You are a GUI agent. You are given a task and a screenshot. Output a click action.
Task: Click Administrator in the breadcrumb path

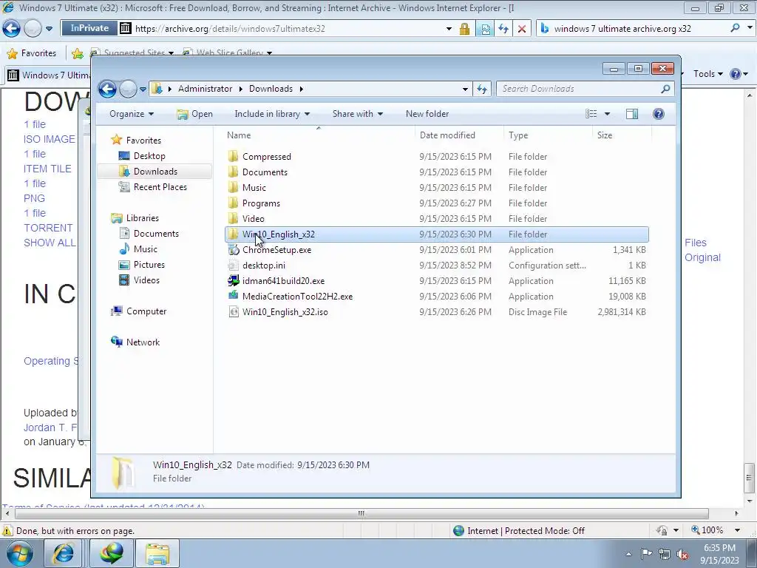[x=206, y=89]
